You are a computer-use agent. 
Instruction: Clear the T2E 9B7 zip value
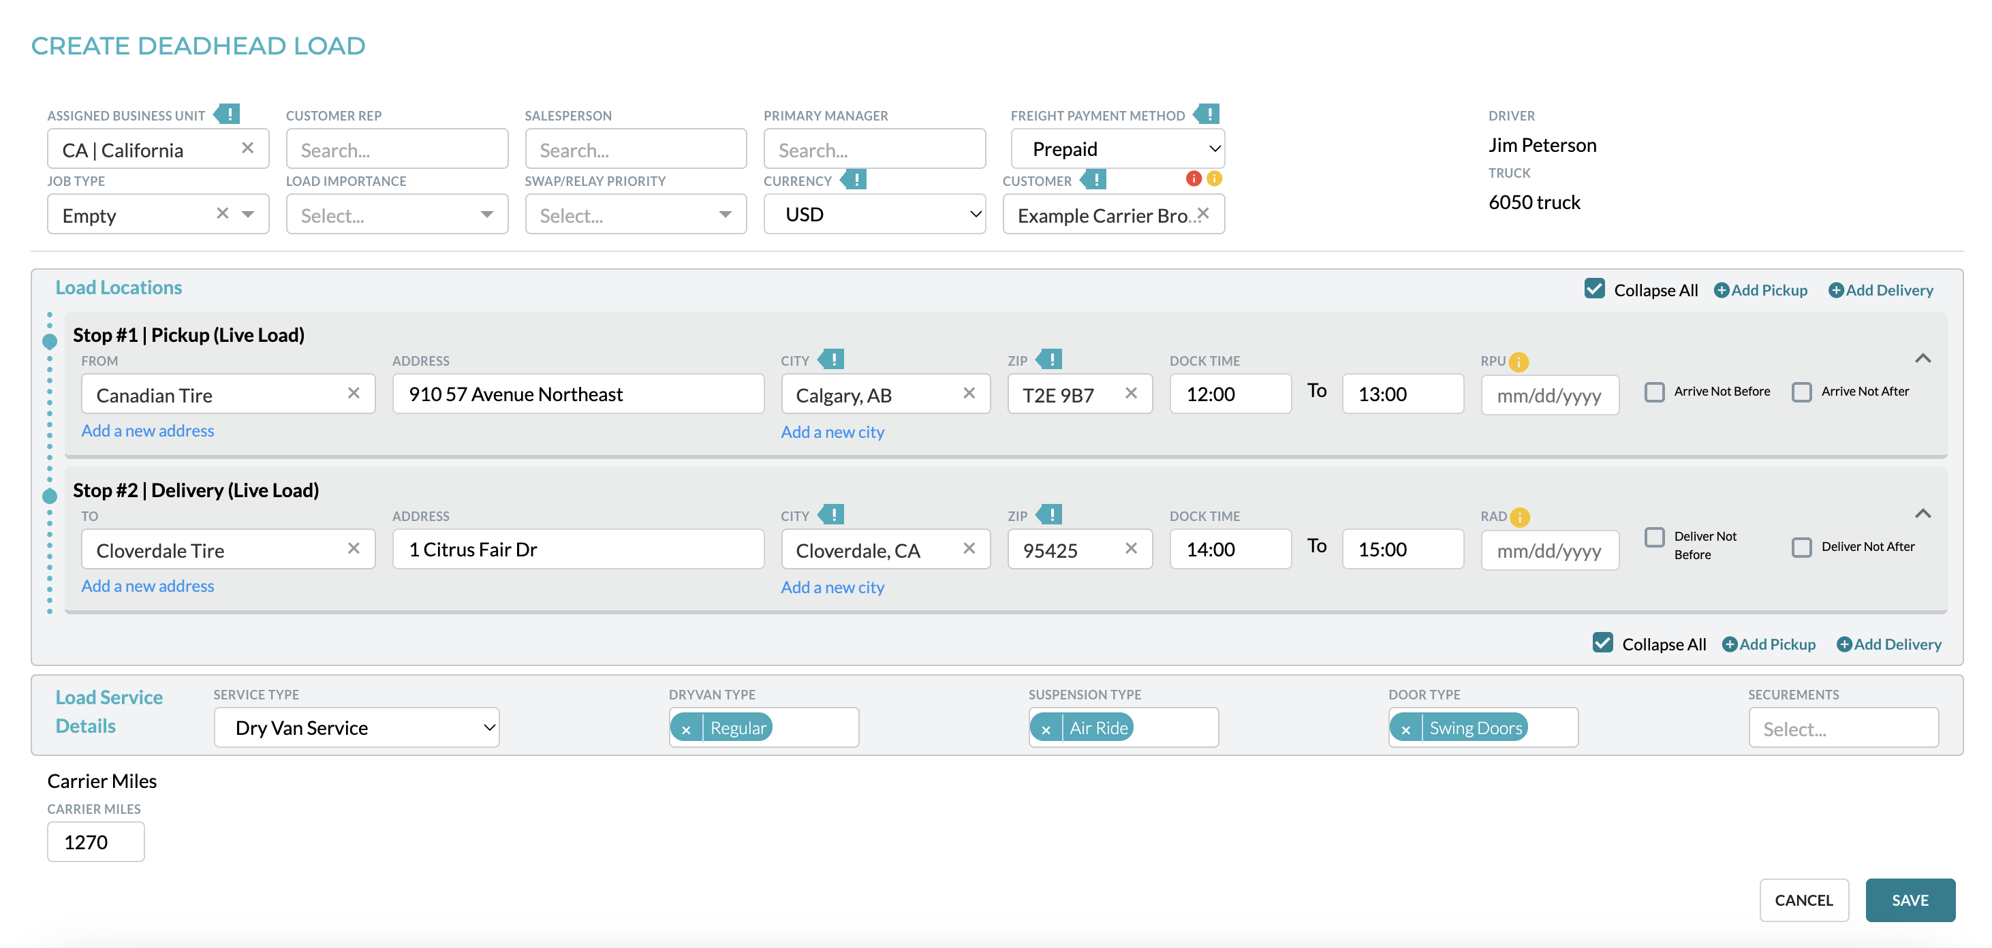pyautogui.click(x=1131, y=393)
